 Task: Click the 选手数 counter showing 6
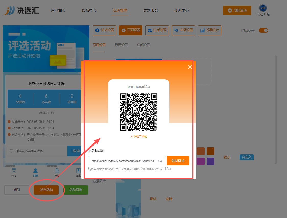coord(46,99)
